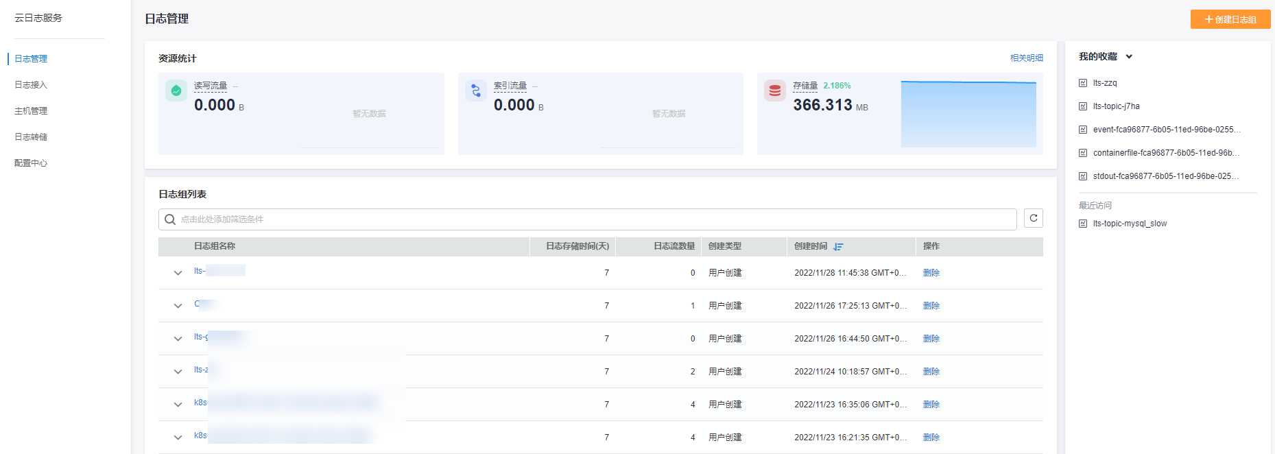The width and height of the screenshot is (1275, 454).
Task: Expand the first log group row
Action: point(178,273)
